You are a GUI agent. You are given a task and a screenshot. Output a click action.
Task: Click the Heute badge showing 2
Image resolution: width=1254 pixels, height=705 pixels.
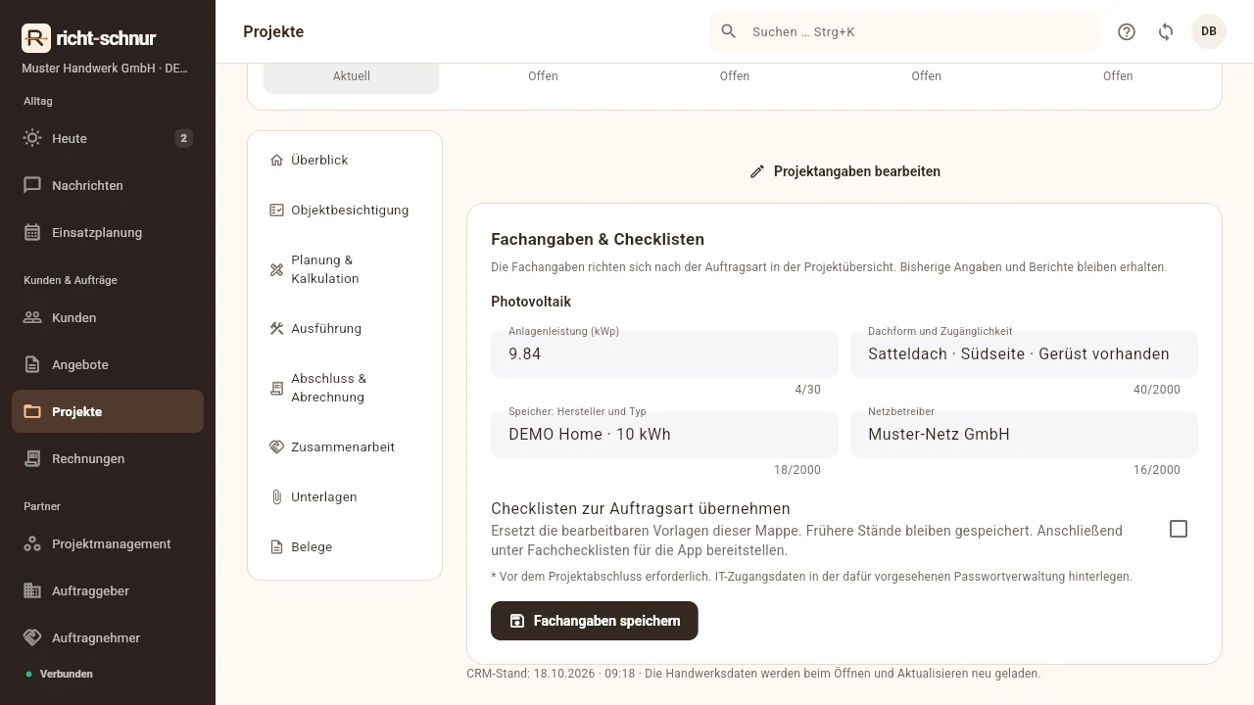click(183, 138)
